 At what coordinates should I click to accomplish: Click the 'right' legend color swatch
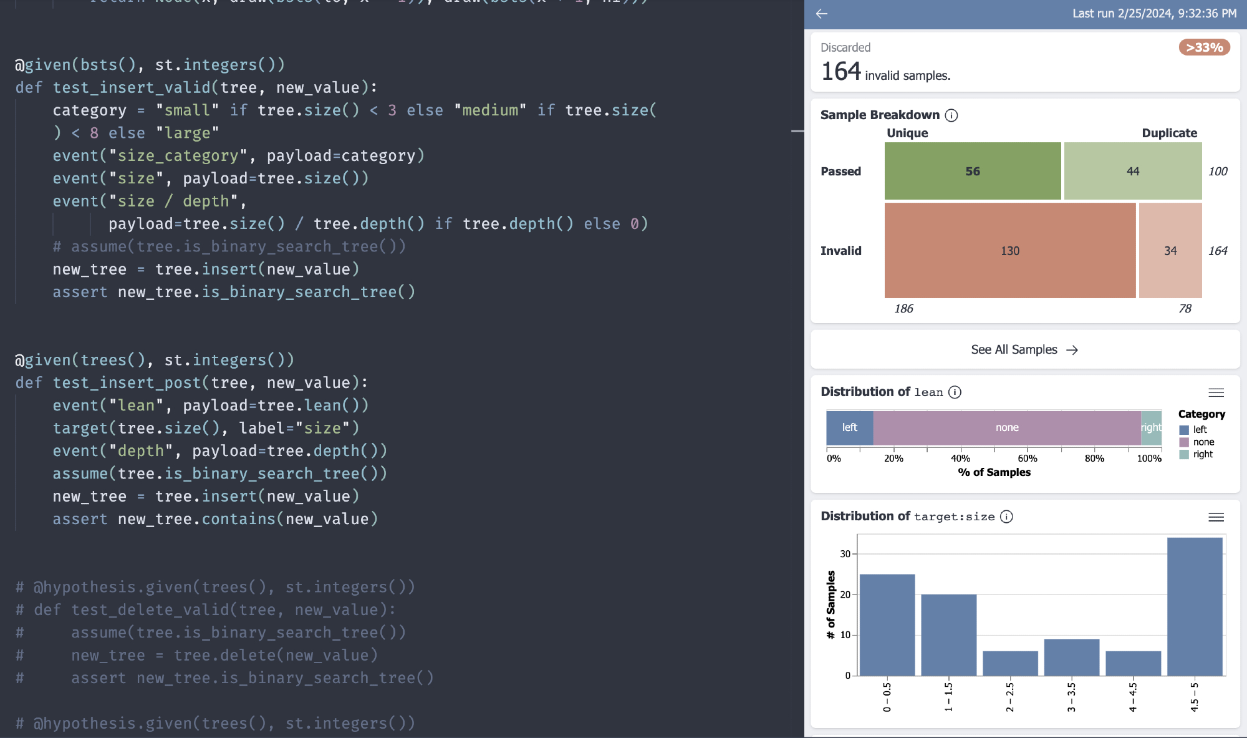point(1184,455)
